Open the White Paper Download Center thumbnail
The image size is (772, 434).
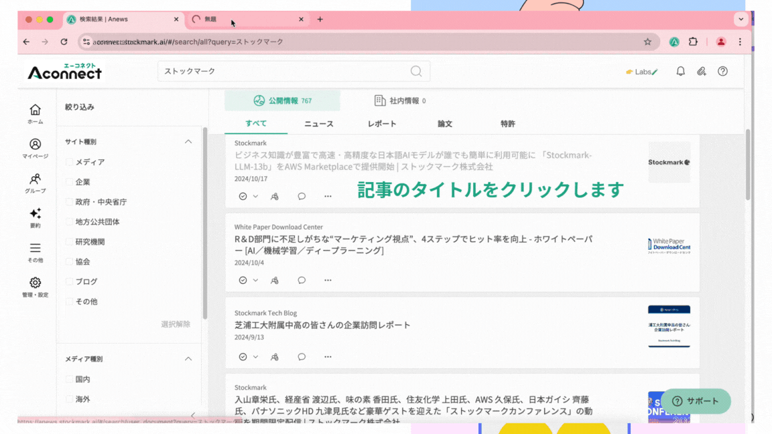(x=669, y=246)
